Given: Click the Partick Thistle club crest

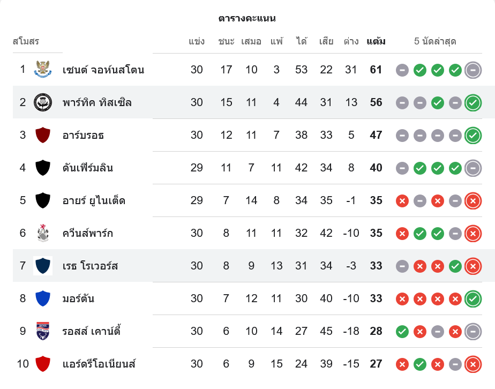Looking at the screenshot, I should point(43,102).
